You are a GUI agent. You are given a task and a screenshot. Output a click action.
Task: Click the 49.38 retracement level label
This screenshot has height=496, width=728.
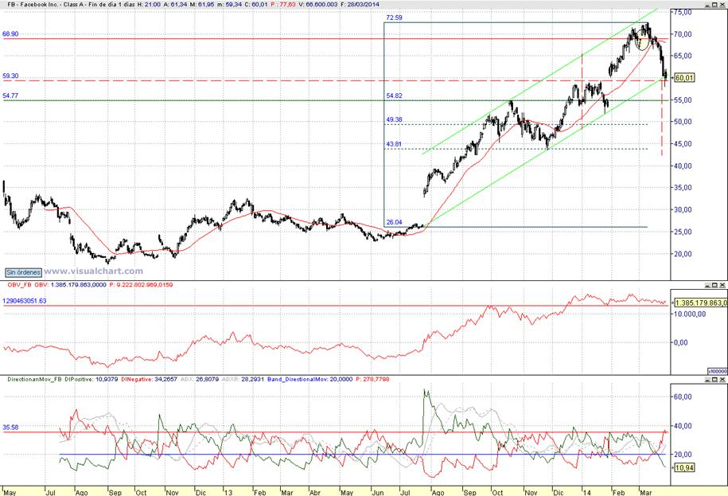tap(394, 119)
